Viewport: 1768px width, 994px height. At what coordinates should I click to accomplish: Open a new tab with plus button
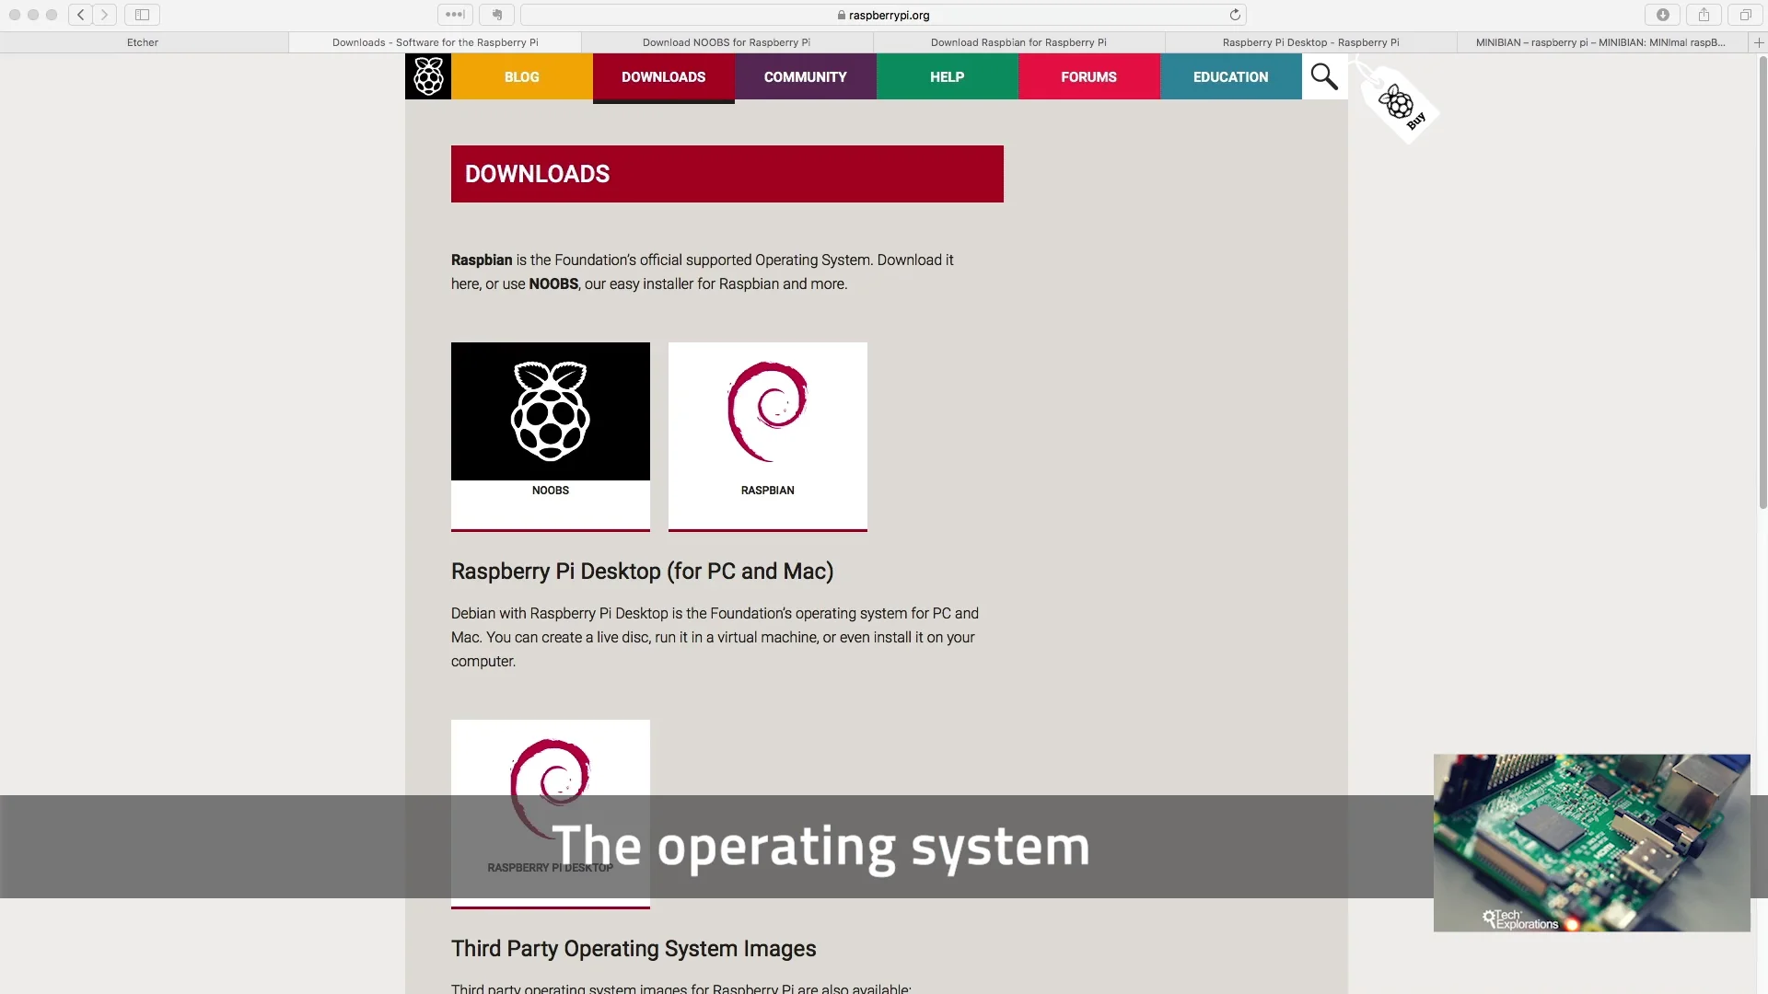(x=1759, y=42)
